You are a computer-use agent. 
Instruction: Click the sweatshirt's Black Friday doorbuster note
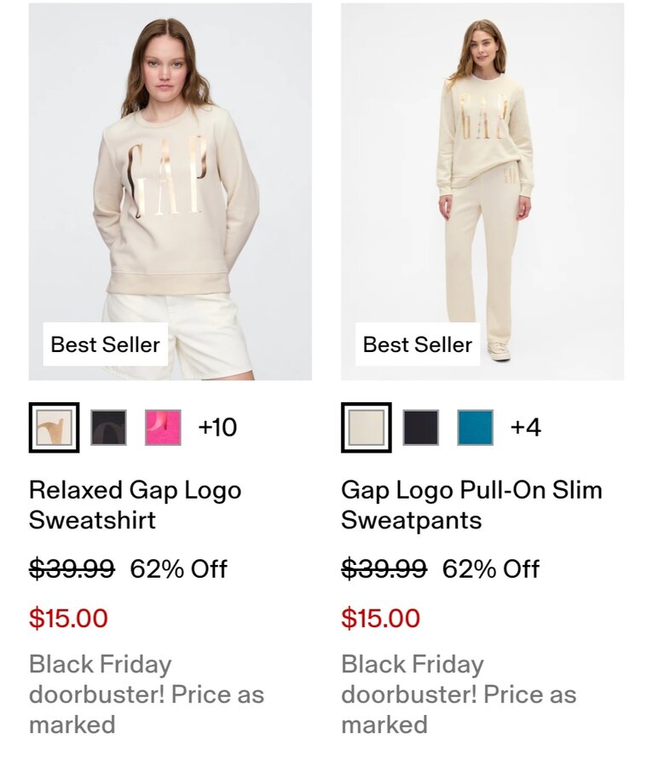(146, 694)
